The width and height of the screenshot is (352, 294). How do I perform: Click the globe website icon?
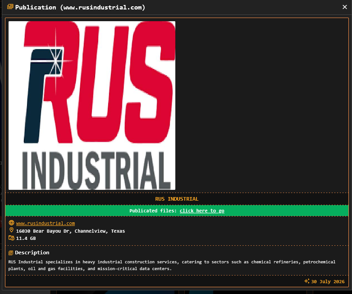11,223
